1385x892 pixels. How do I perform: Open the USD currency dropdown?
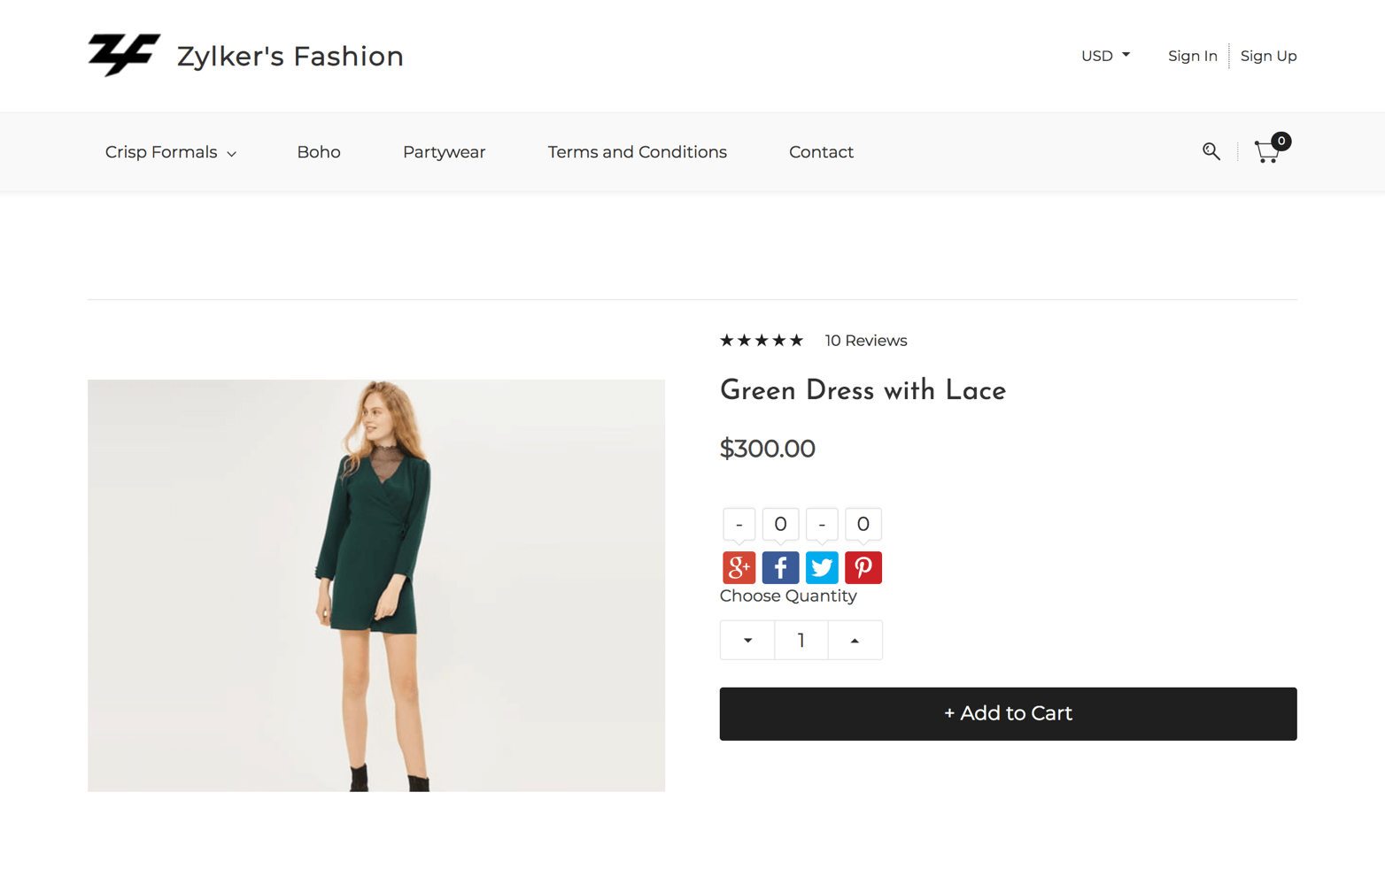tap(1105, 56)
